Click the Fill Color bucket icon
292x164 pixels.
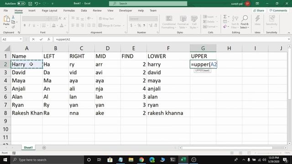(54, 26)
